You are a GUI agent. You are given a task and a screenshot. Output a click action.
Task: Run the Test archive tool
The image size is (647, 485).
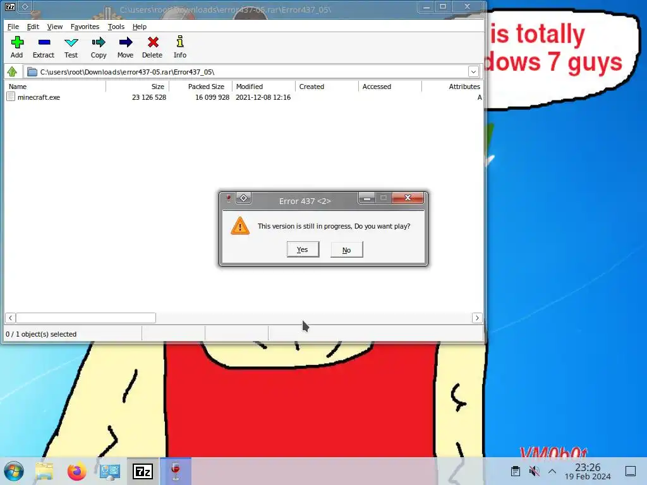71,47
